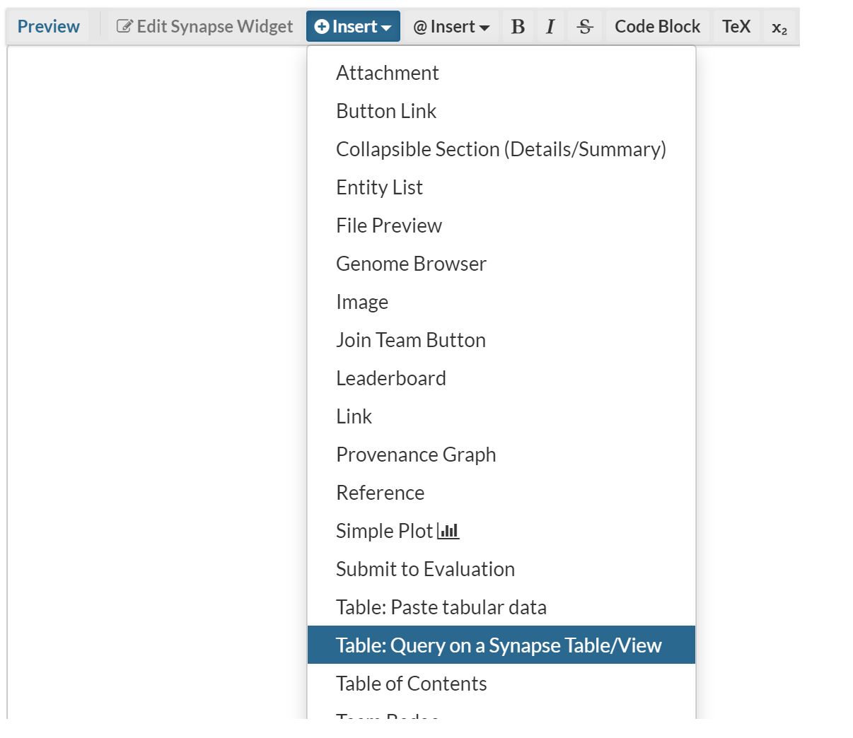Choose Attachment from the Insert menu
Screen dimensions: 853x738
[388, 72]
